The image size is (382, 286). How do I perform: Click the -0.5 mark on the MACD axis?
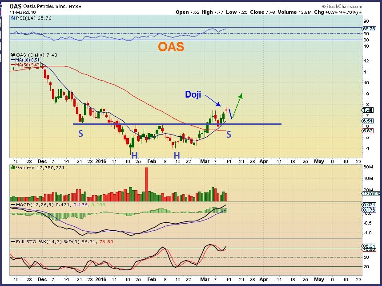[367, 223]
